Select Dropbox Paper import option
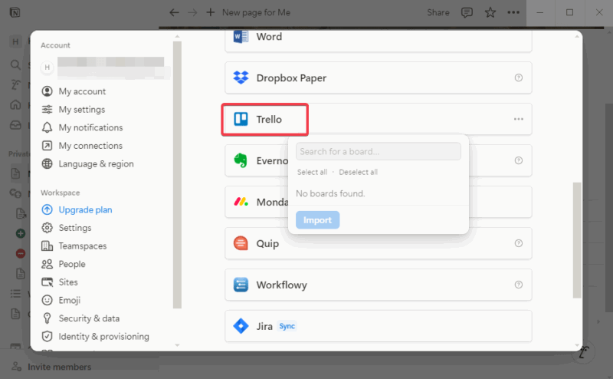613x379 pixels. (378, 77)
